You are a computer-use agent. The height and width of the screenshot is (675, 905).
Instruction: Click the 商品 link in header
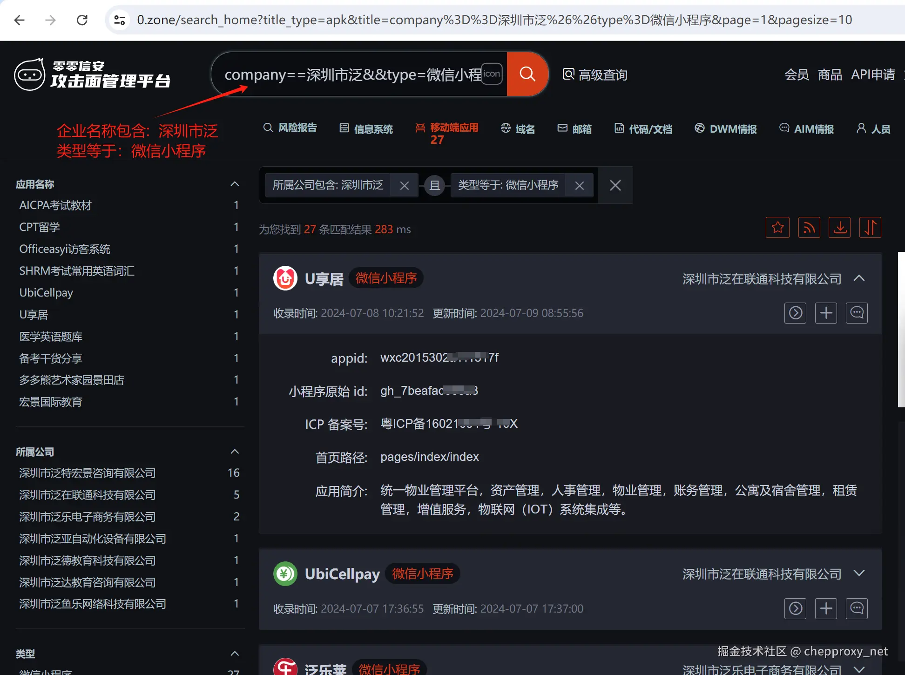coord(830,74)
